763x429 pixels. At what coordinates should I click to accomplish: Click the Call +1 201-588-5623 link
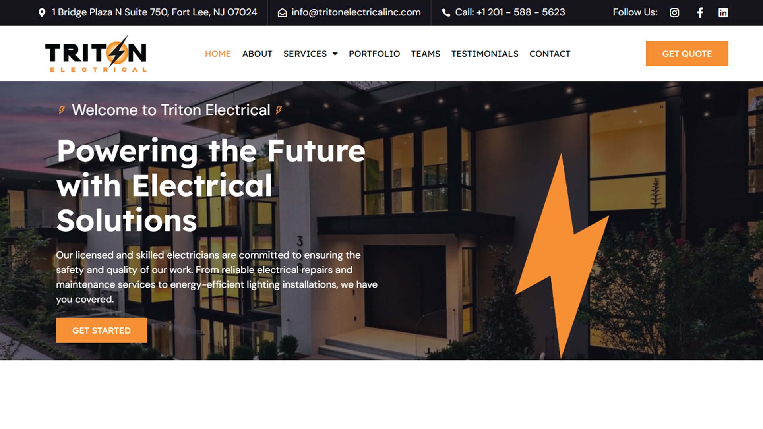click(x=510, y=12)
